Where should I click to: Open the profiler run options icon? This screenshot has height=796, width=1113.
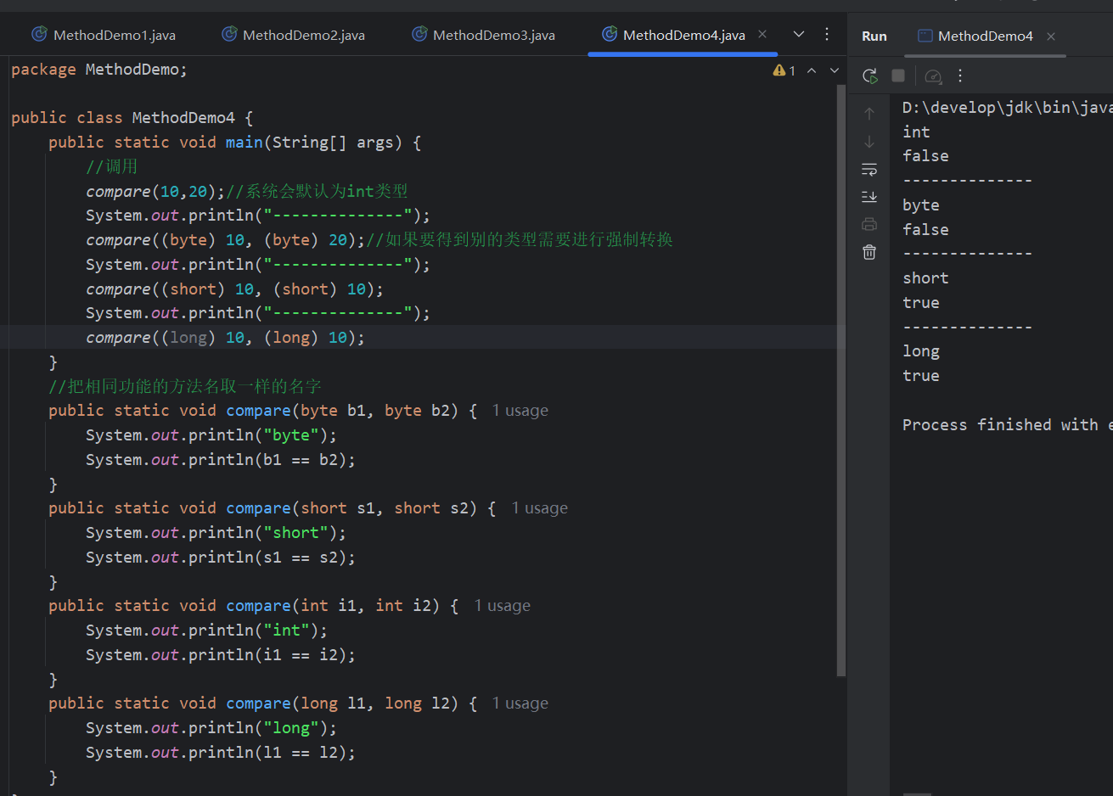click(933, 76)
